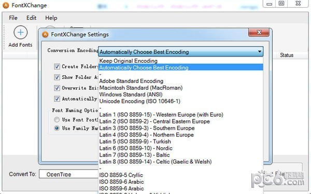Disable the Overwrite Existing checkbox

tap(57, 88)
